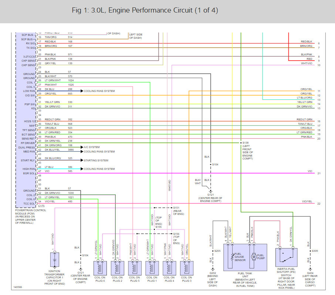Select the S138 splice dot

241,143
